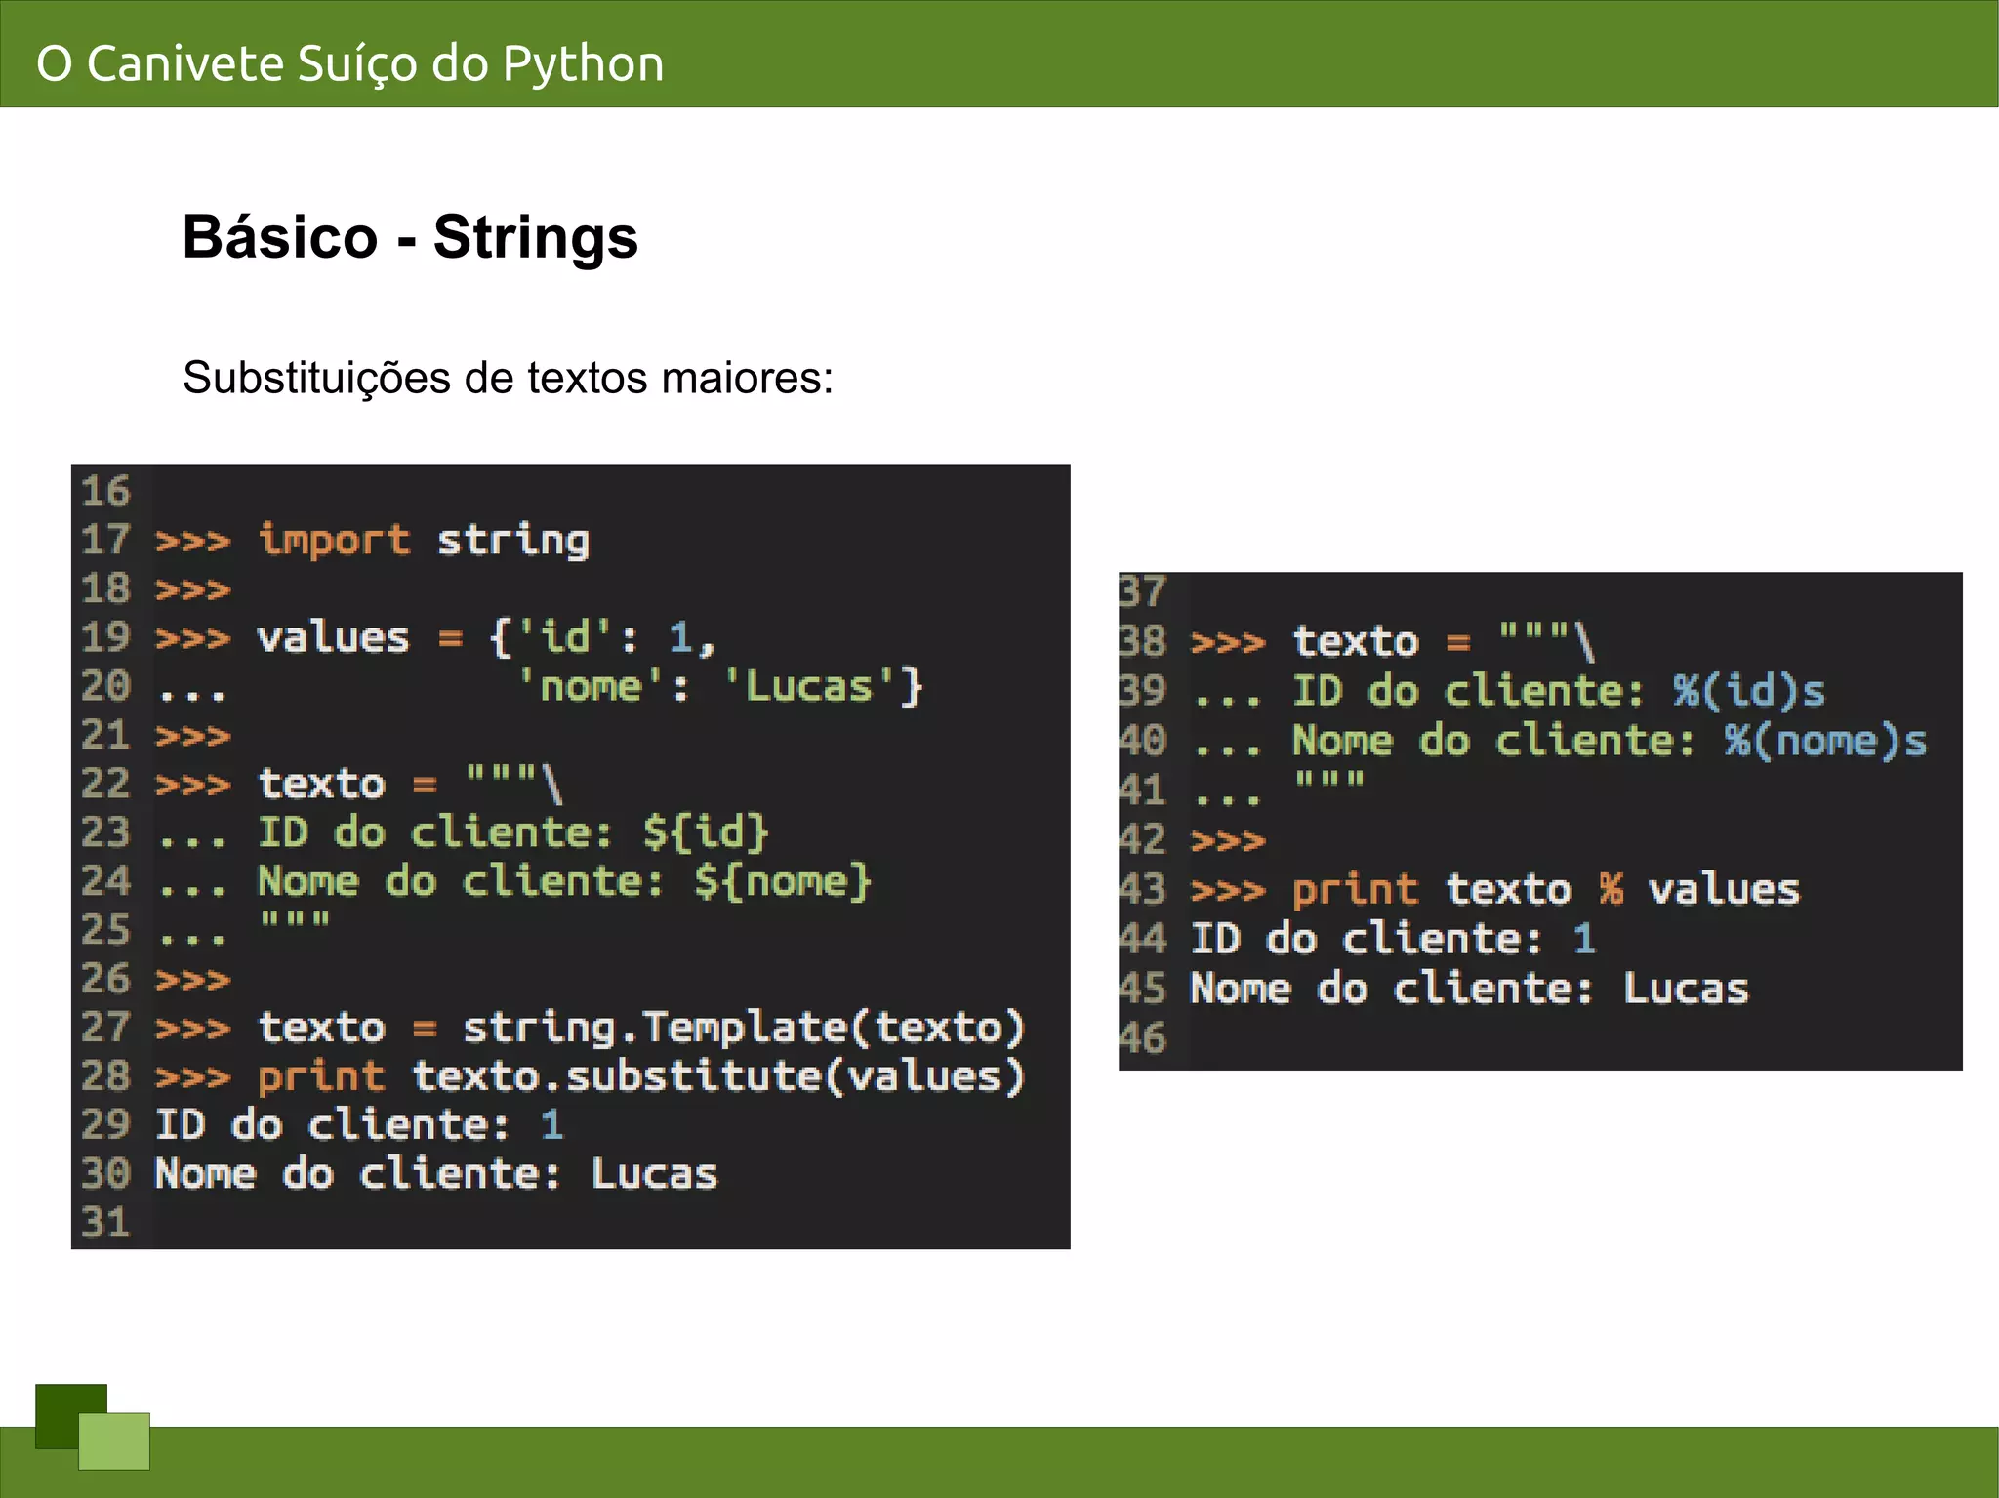This screenshot has height=1498, width=1999.
Task: Click the empty prompt '>>>' on line 42
Action: pos(1228,840)
